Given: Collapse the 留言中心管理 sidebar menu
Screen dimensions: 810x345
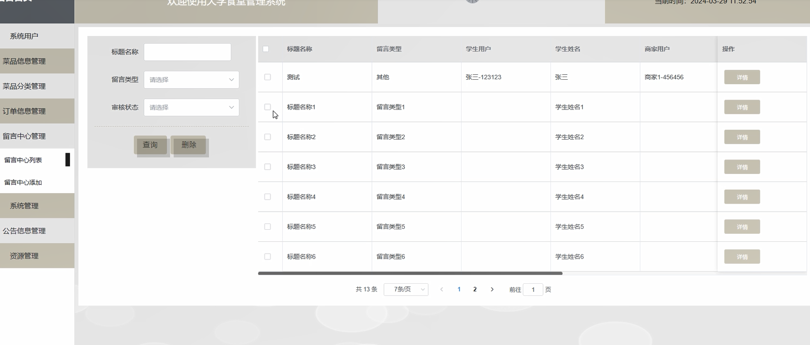Looking at the screenshot, I should click(x=37, y=136).
